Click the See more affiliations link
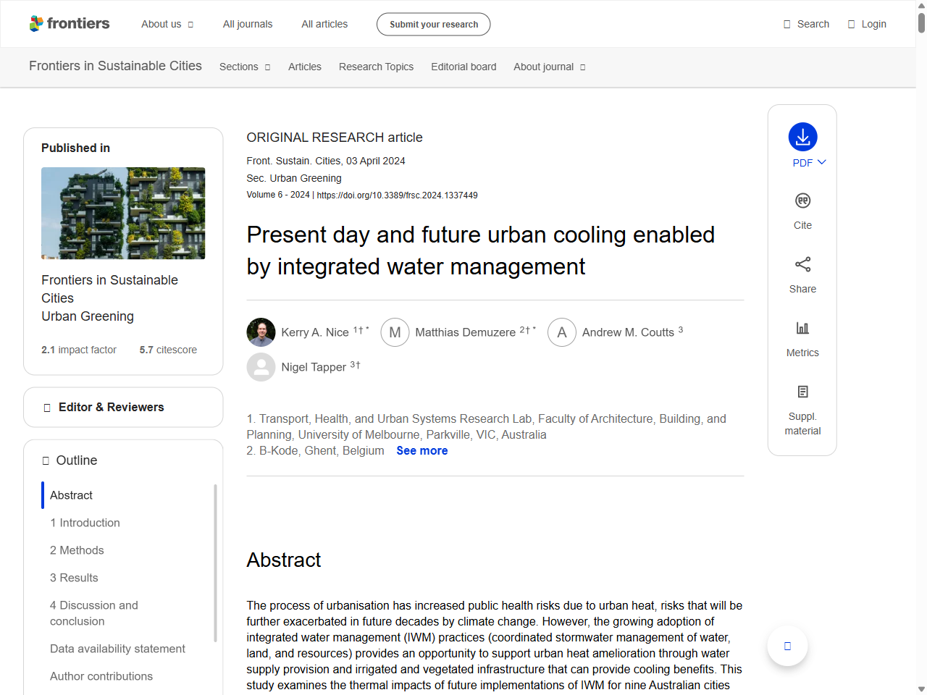This screenshot has height=695, width=927. pos(421,450)
